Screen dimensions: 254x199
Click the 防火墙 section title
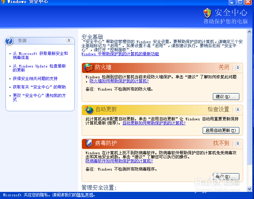(x=103, y=67)
